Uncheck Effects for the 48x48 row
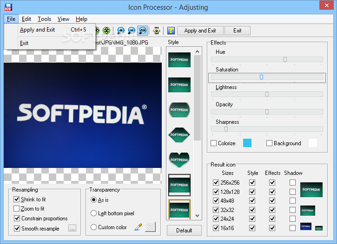Screen dimensions: 337x244 tap(272, 201)
